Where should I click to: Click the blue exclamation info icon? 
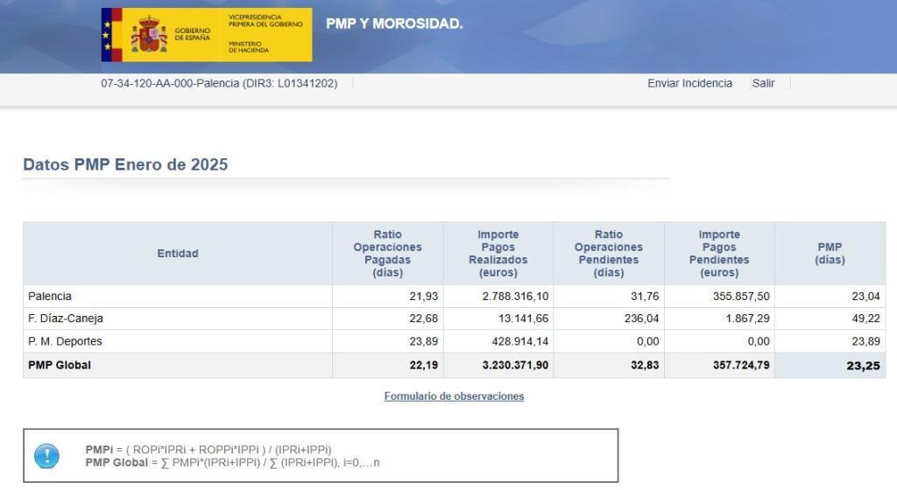click(x=46, y=456)
